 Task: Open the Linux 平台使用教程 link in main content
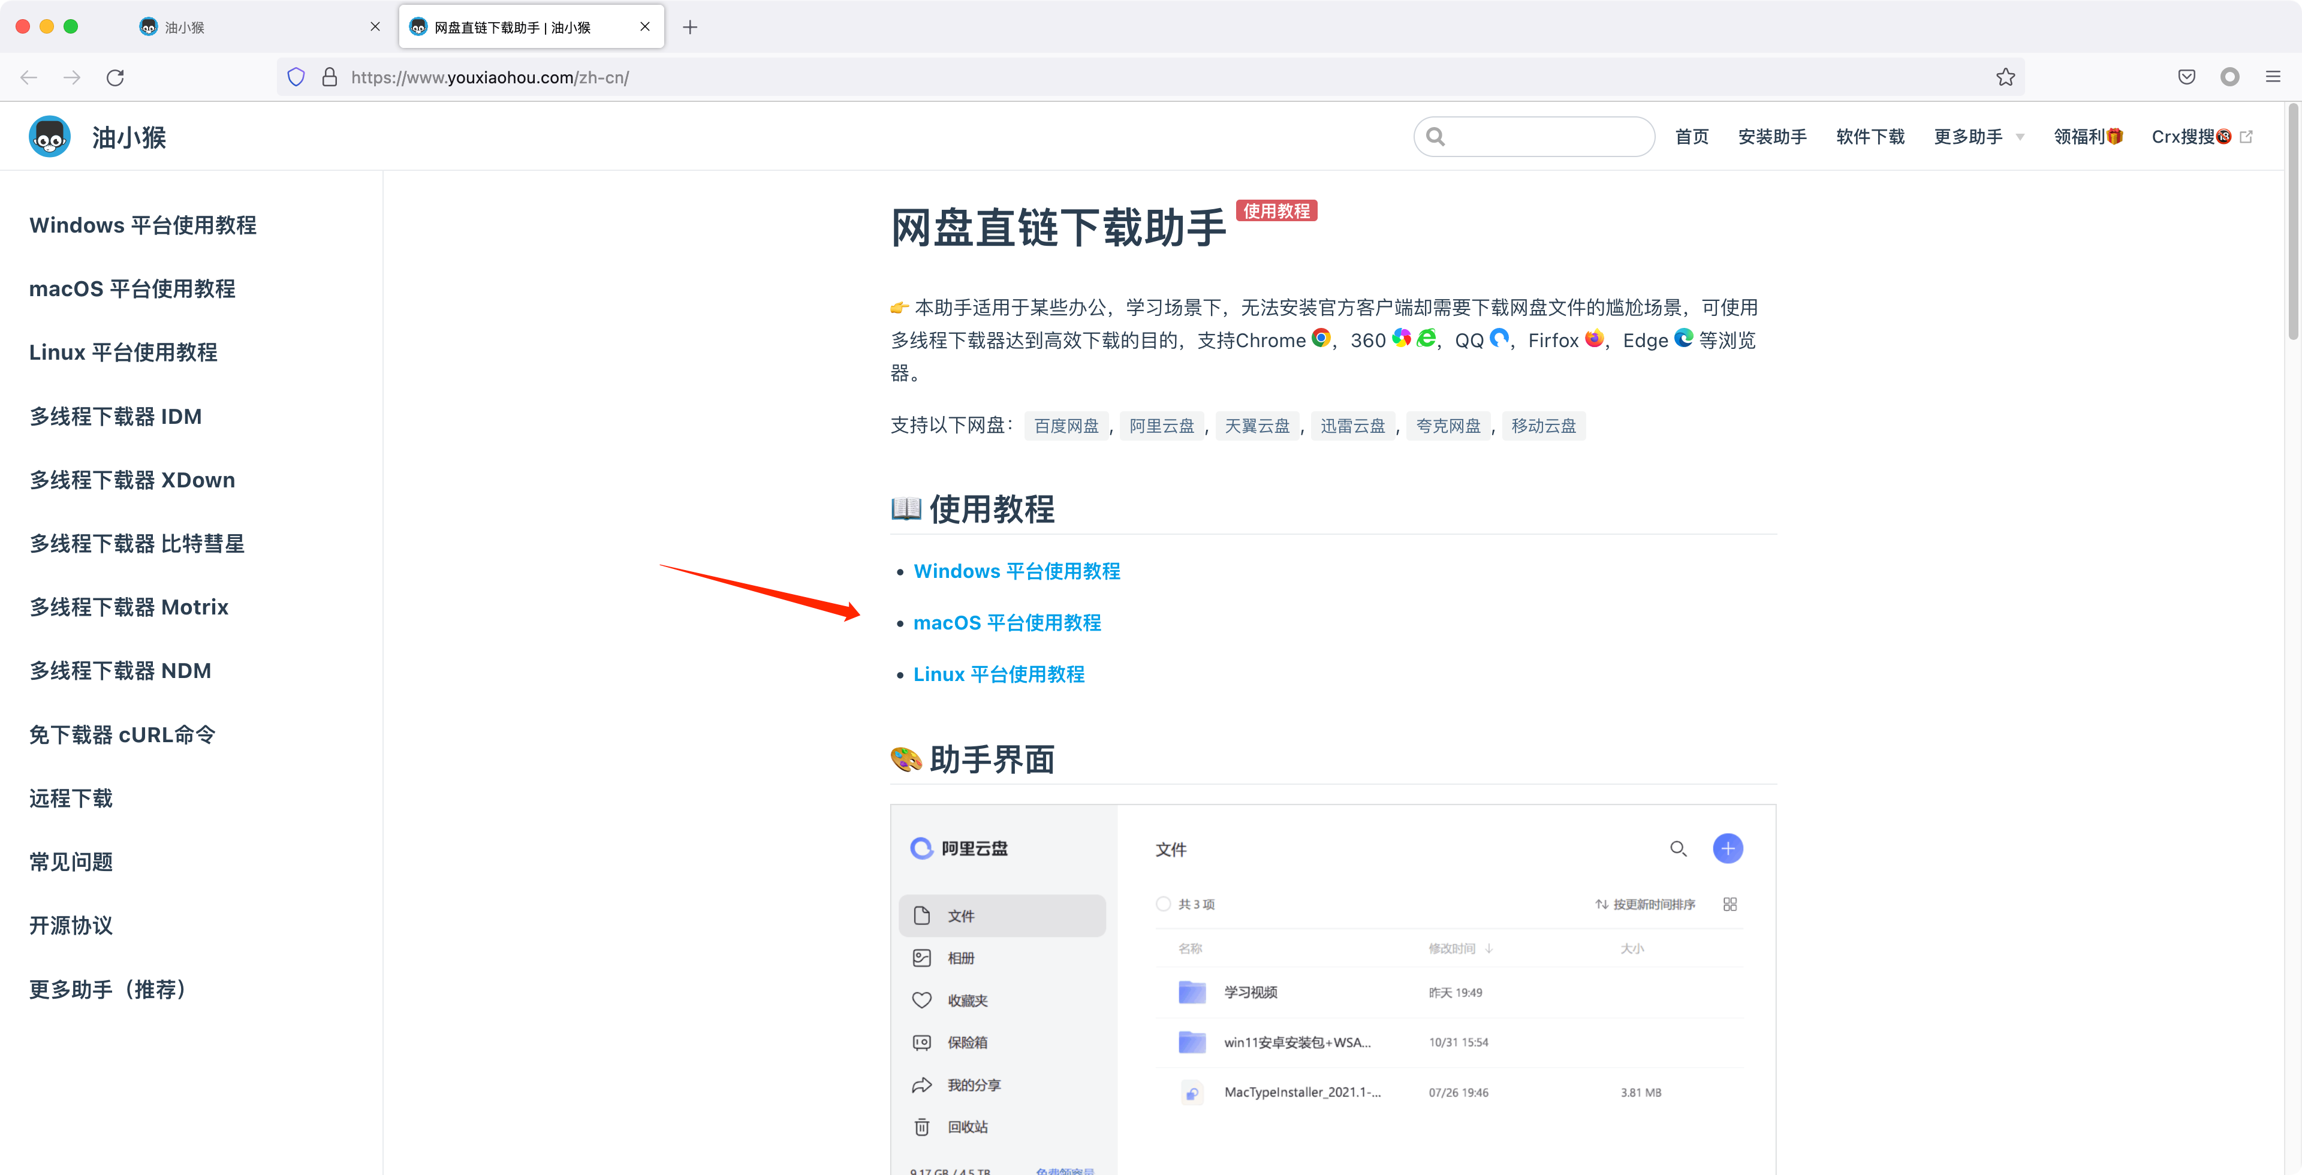coord(999,674)
